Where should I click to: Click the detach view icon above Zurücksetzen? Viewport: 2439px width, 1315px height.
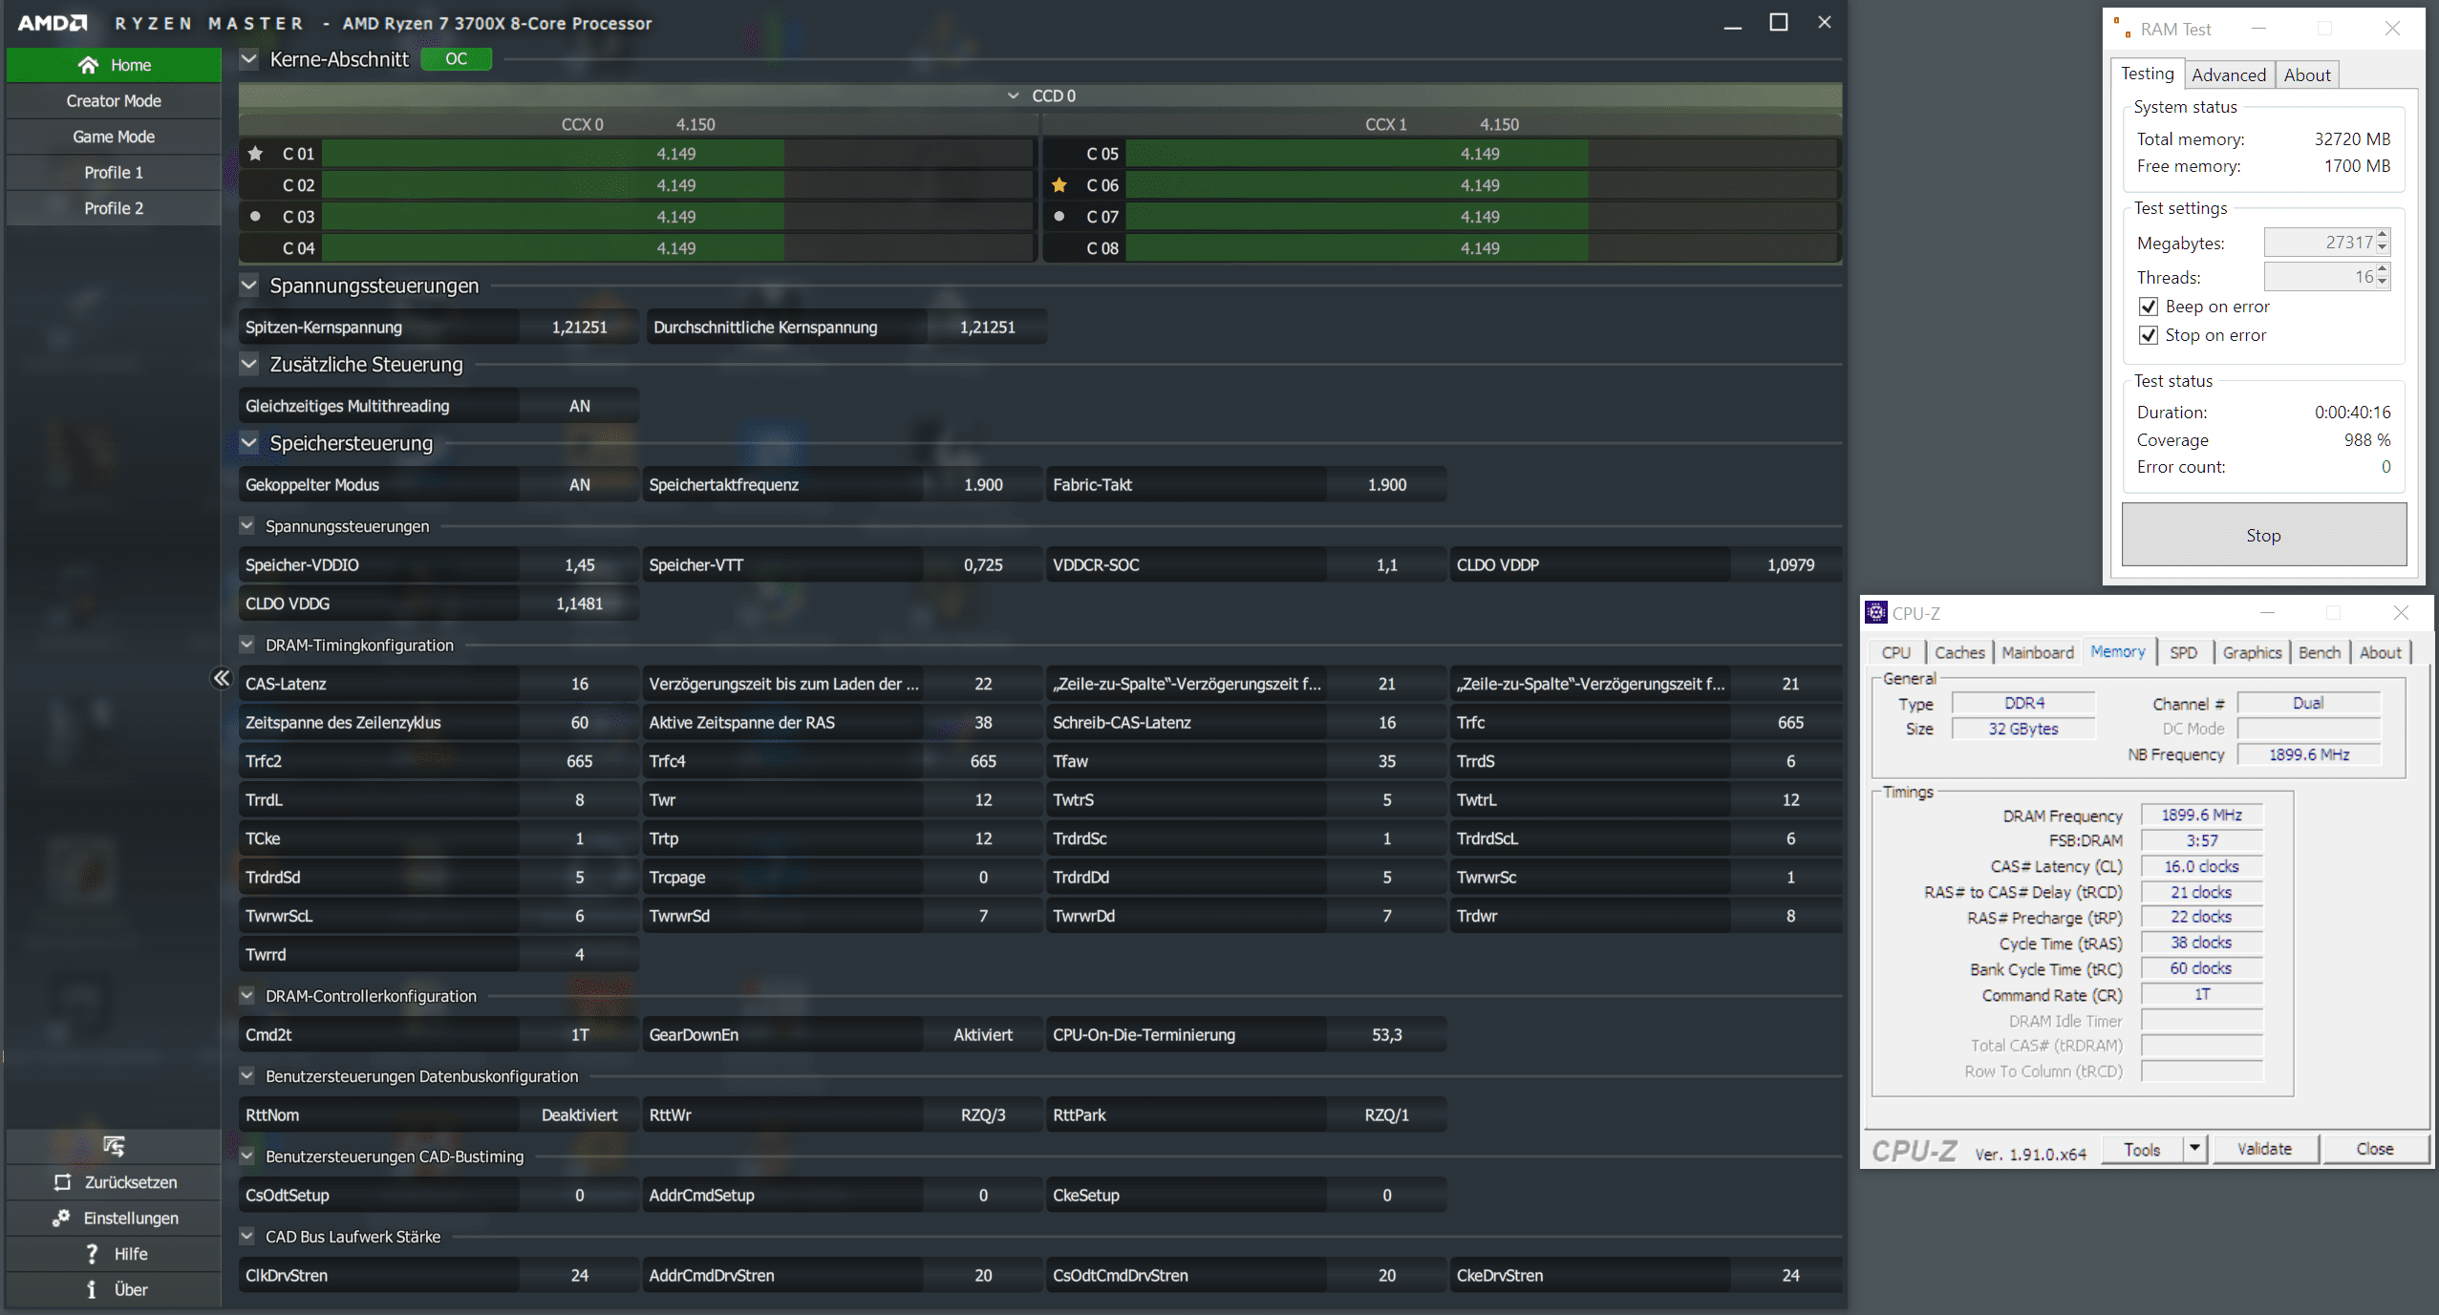coord(114,1146)
